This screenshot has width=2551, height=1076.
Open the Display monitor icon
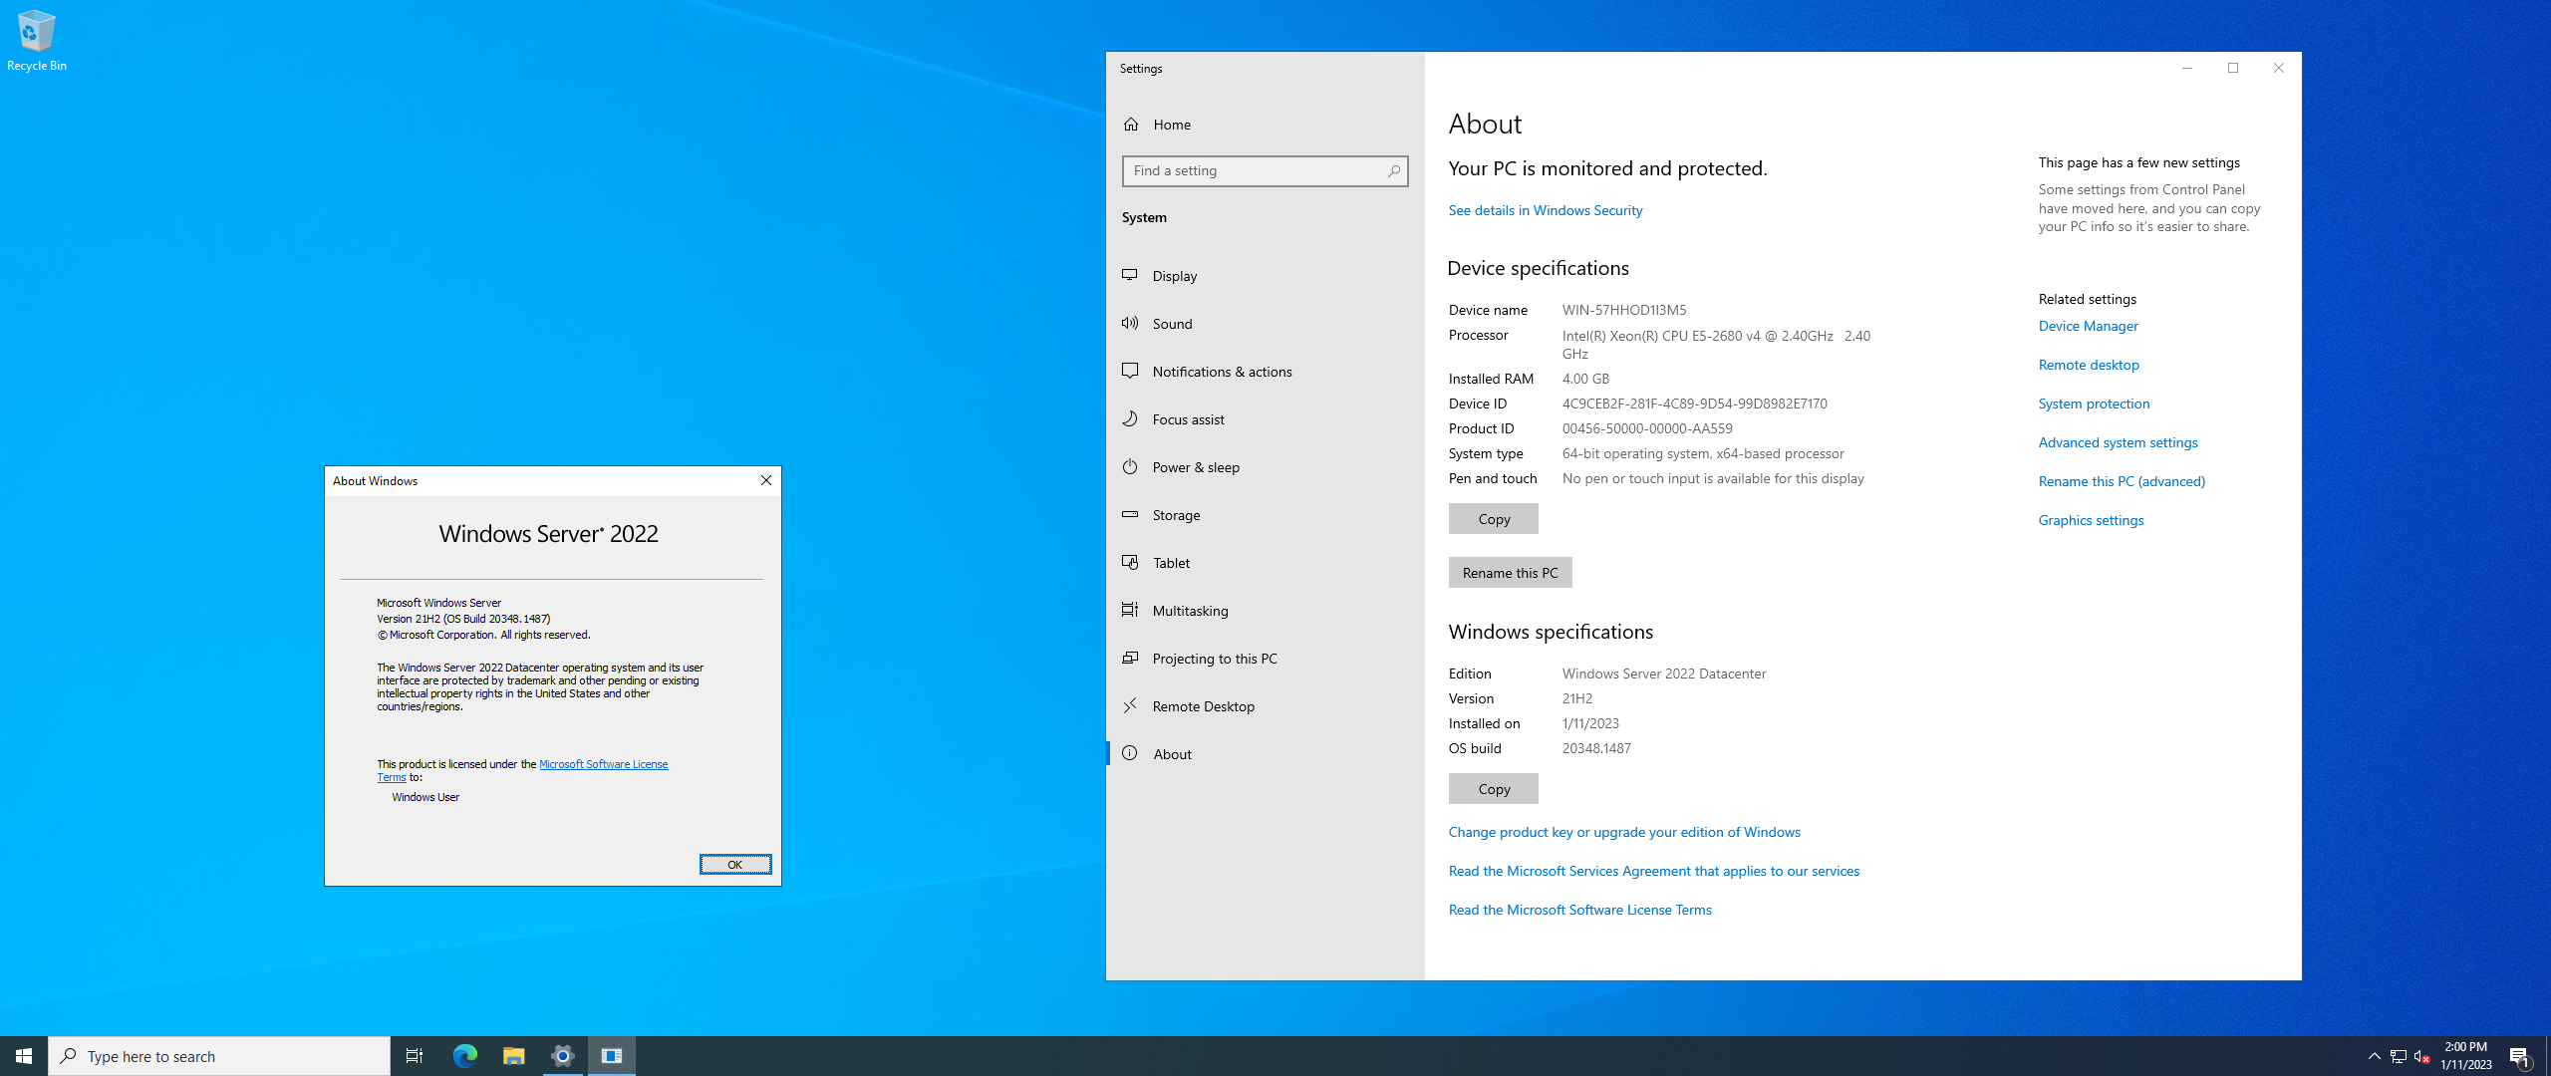pos(1130,275)
